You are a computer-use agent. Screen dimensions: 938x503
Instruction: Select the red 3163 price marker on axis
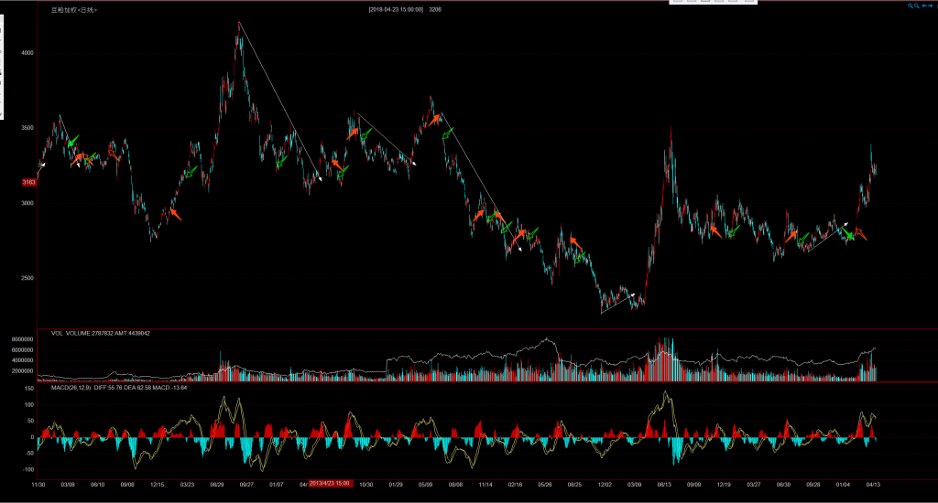[28, 182]
